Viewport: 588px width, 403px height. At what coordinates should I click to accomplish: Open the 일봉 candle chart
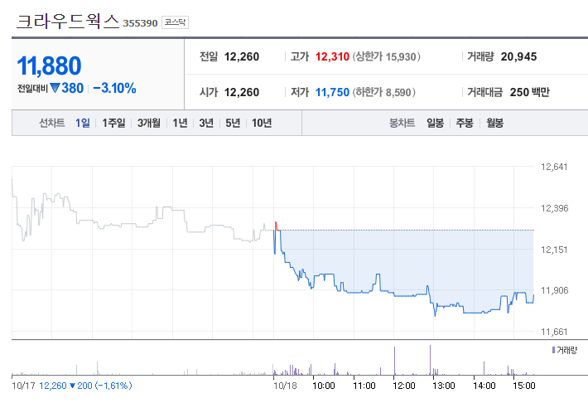(436, 123)
